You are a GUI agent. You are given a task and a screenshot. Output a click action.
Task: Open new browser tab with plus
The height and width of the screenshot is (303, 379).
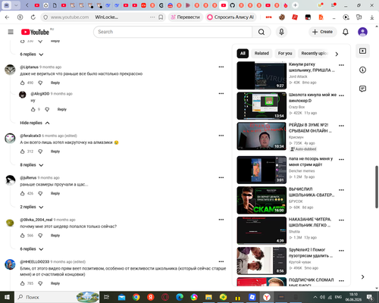point(295,5)
